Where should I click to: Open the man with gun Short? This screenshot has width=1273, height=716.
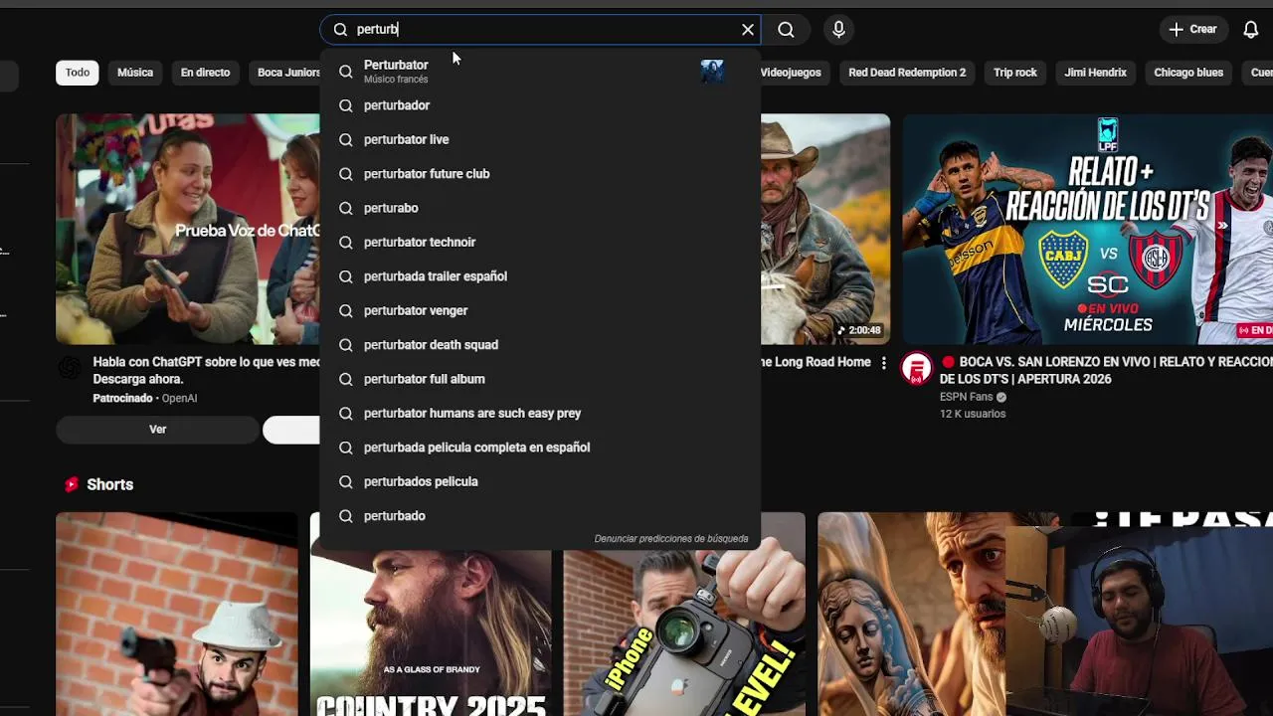pyautogui.click(x=177, y=615)
